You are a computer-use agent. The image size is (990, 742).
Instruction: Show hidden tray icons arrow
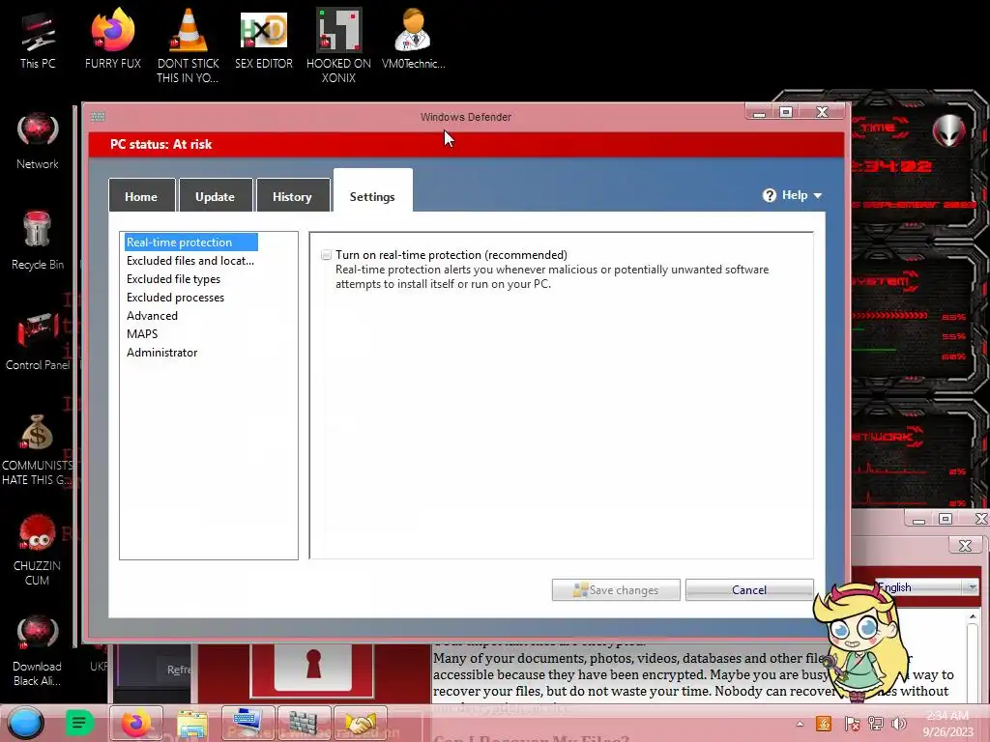point(800,724)
